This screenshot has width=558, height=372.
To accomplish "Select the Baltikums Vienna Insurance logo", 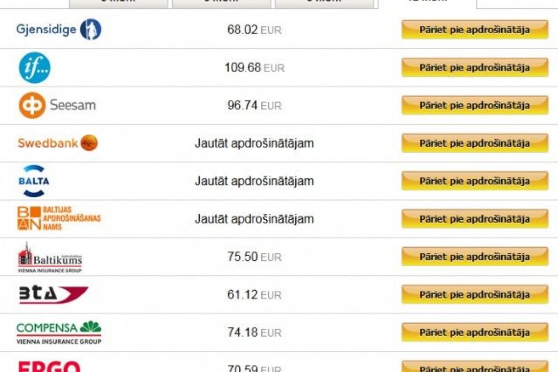I will (x=50, y=257).
